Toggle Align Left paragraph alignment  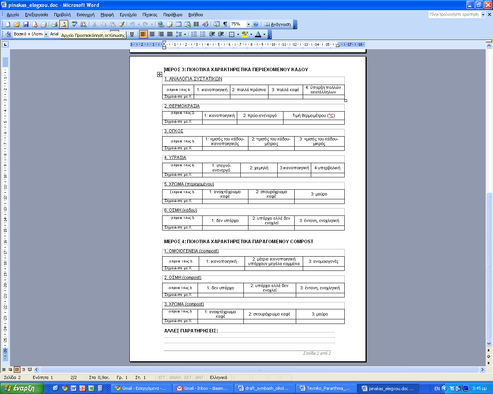click(143, 34)
